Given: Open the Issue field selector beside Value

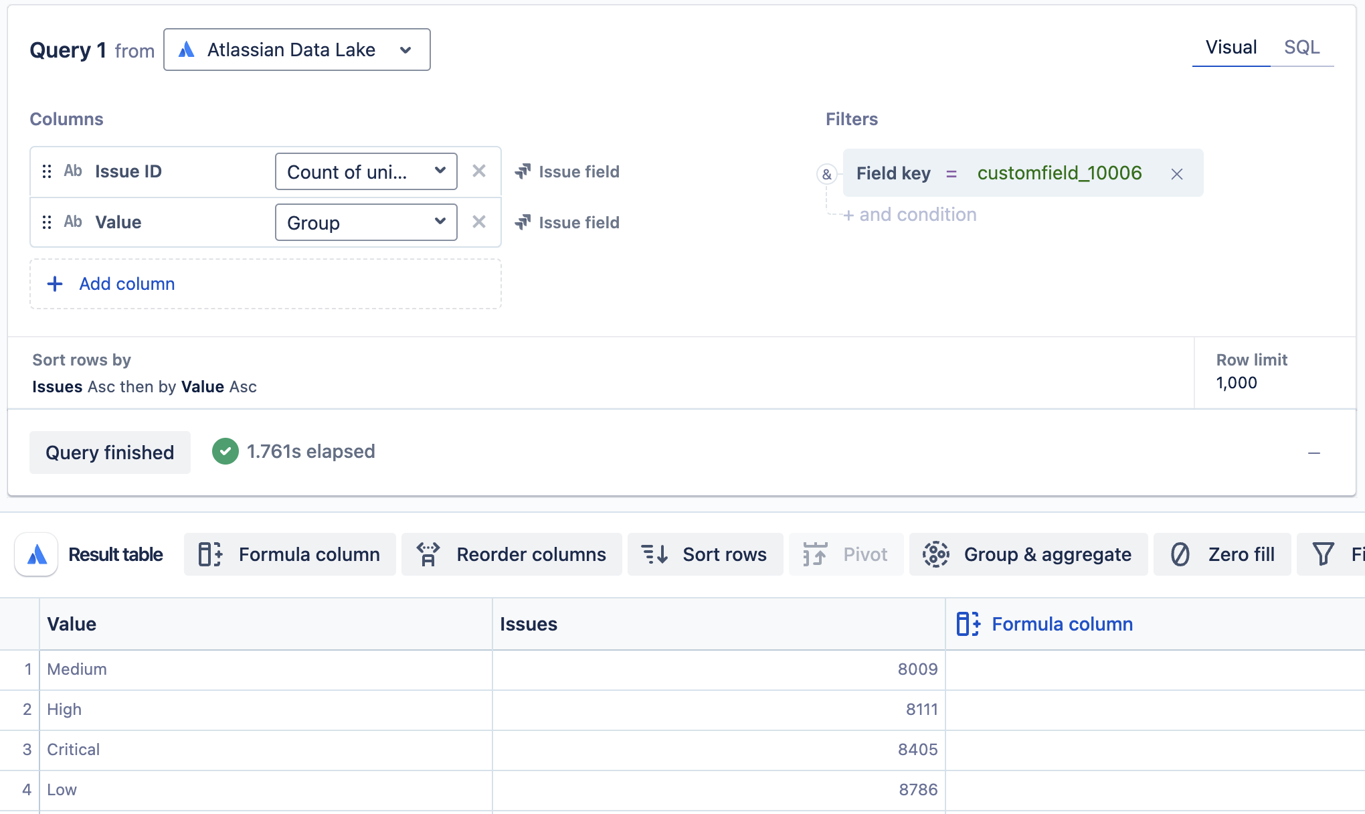Looking at the screenshot, I should click(567, 222).
